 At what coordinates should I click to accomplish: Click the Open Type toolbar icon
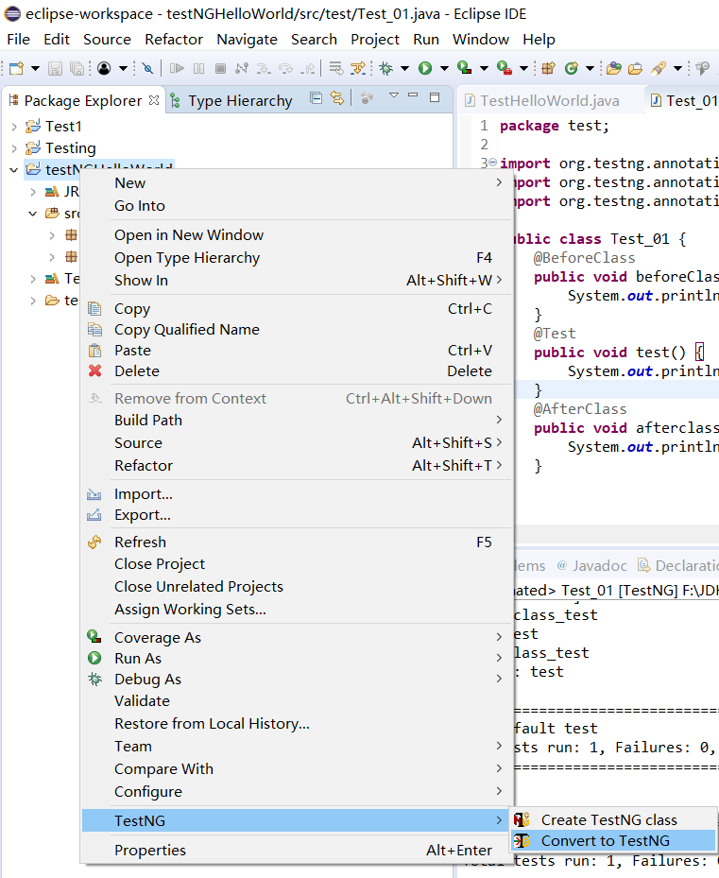click(614, 68)
